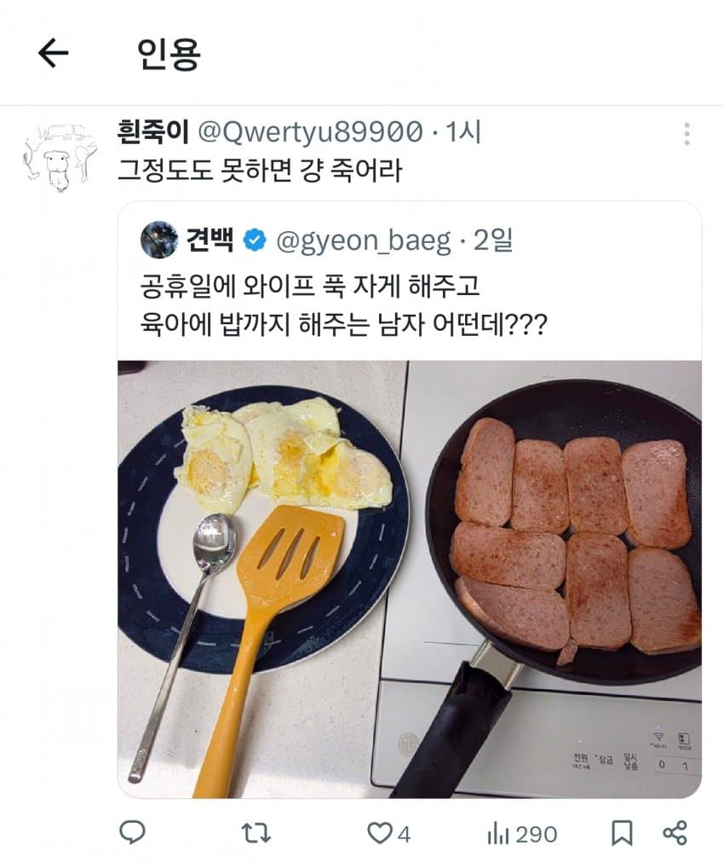The width and height of the screenshot is (724, 863).
Task: Open the three-dot more options menu
Action: [687, 134]
